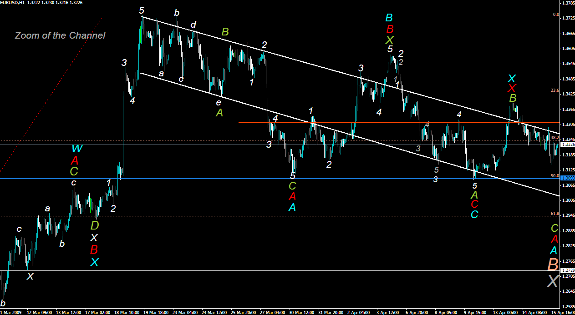The height and width of the screenshot is (315, 575).
Task: Click the '30 Mar 12:00' time axis label
Action: 301,312
